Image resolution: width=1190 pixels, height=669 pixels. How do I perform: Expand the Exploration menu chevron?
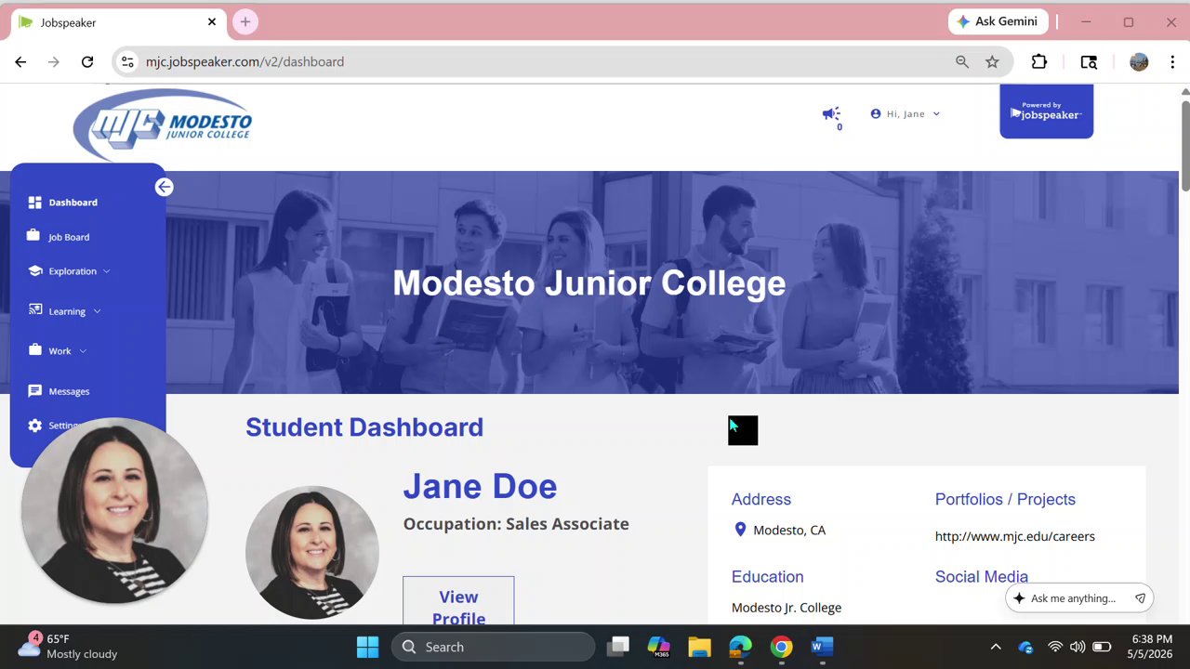106,271
